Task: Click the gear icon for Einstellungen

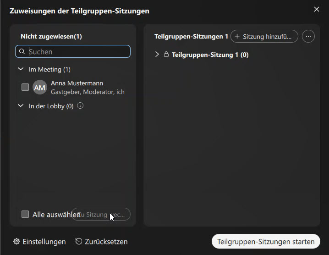Action: [x=16, y=241]
